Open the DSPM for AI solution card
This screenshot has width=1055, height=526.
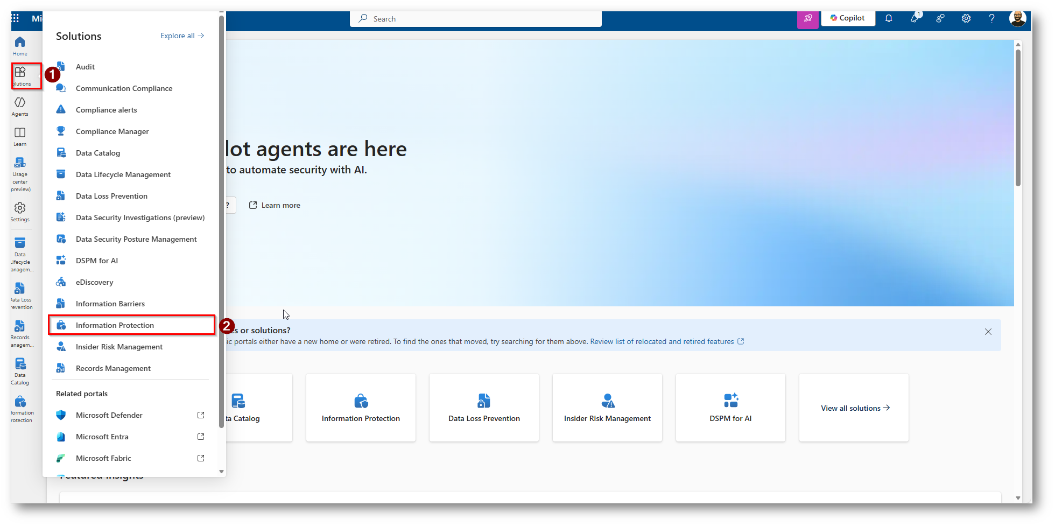[x=730, y=408]
